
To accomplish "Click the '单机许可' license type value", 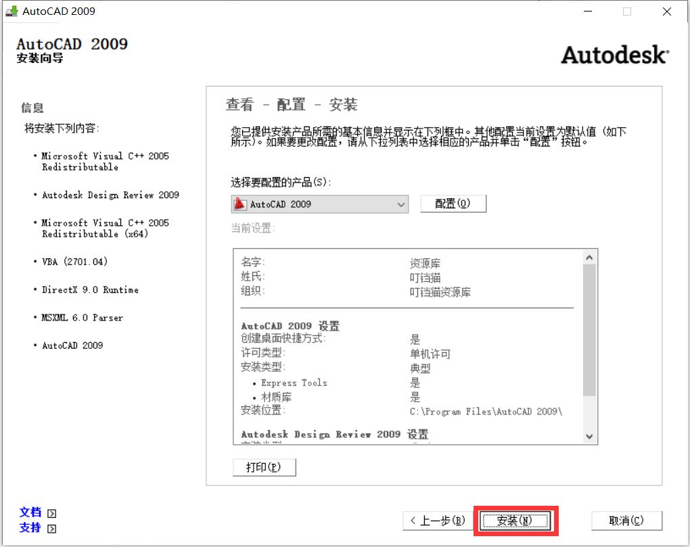I will coord(430,354).
